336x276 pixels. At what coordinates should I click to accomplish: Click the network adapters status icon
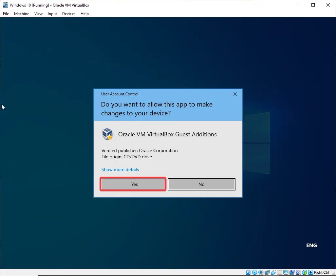267,272
